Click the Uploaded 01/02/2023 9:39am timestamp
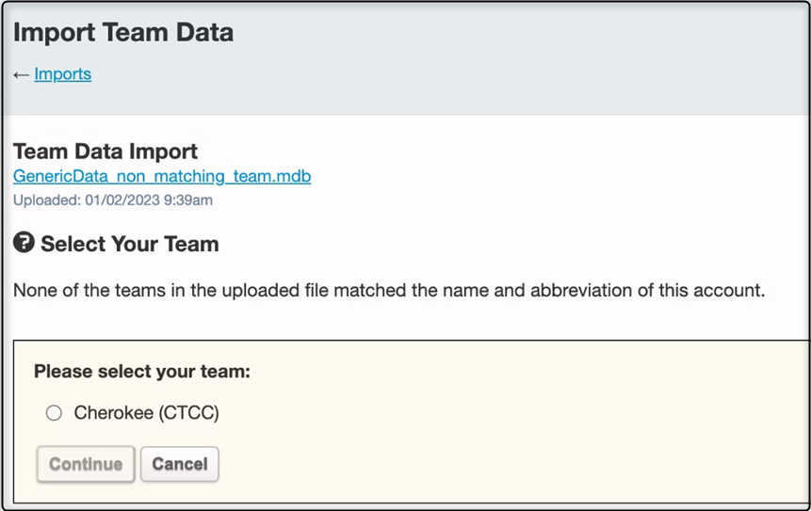Image resolution: width=811 pixels, height=511 pixels. [x=112, y=200]
